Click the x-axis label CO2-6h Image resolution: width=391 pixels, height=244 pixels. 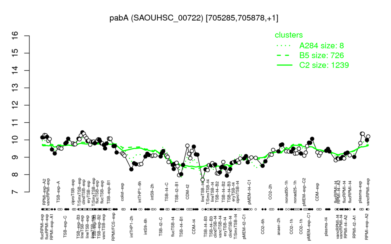pyautogui.click(x=263, y=226)
